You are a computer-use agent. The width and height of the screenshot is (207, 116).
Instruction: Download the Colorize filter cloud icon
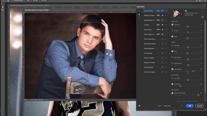click(162, 25)
